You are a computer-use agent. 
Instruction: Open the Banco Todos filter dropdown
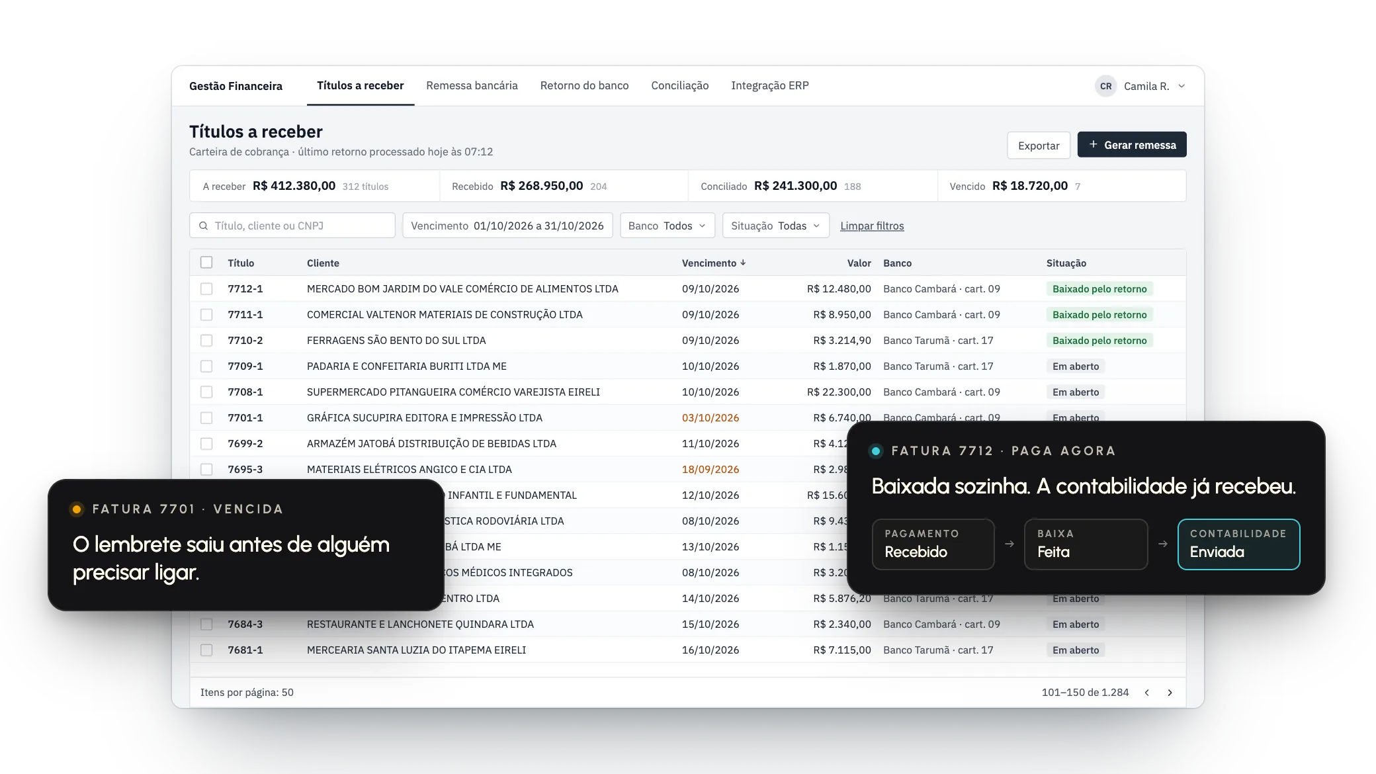tap(667, 226)
